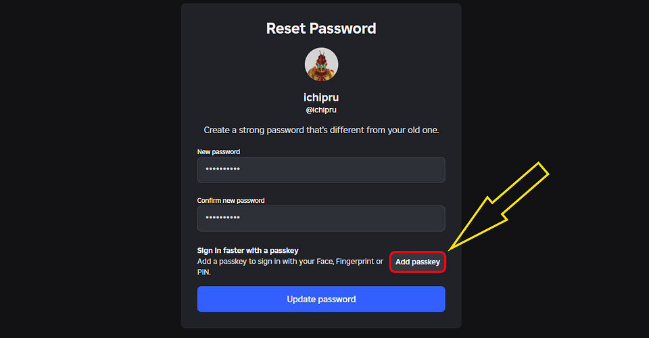
Task: Click the ichipru profile avatar image
Action: [x=321, y=64]
